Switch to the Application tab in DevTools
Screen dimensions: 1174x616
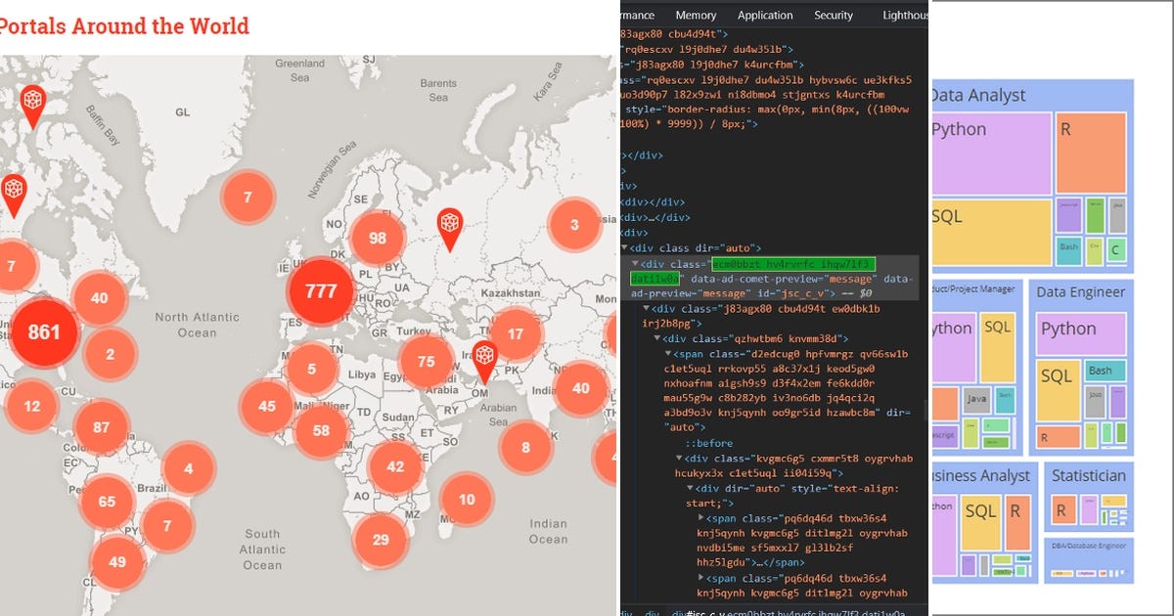tap(765, 15)
